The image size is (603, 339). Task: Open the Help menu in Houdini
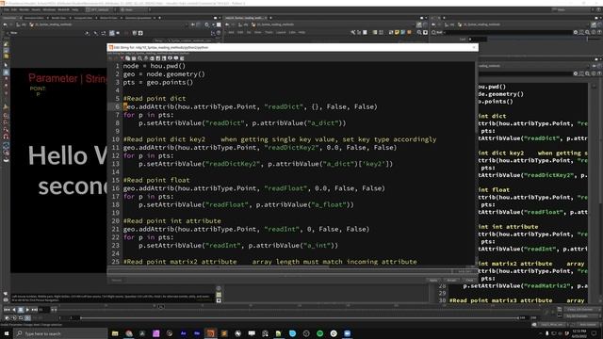pyautogui.click(x=75, y=9)
